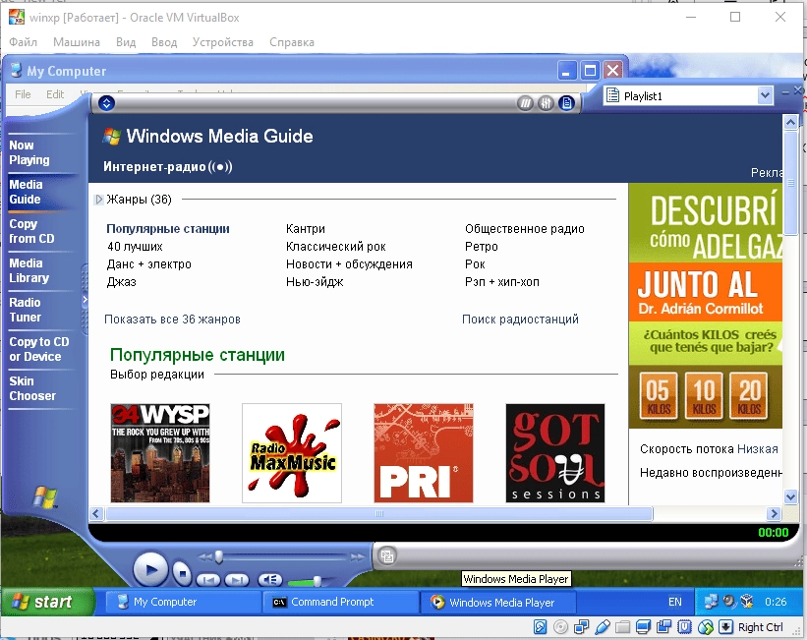Open VirtualBox Устройства menu
The width and height of the screenshot is (807, 640).
223,42
